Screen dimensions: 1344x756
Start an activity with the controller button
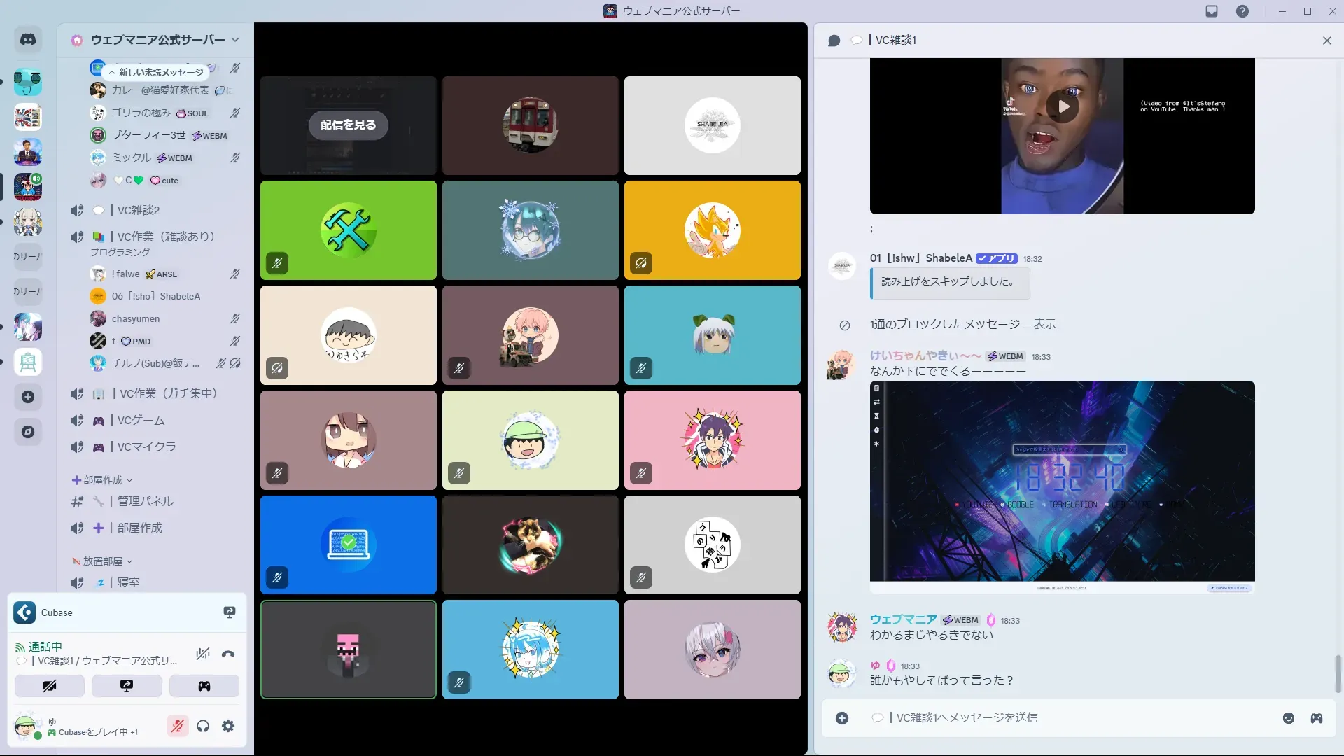pos(204,686)
